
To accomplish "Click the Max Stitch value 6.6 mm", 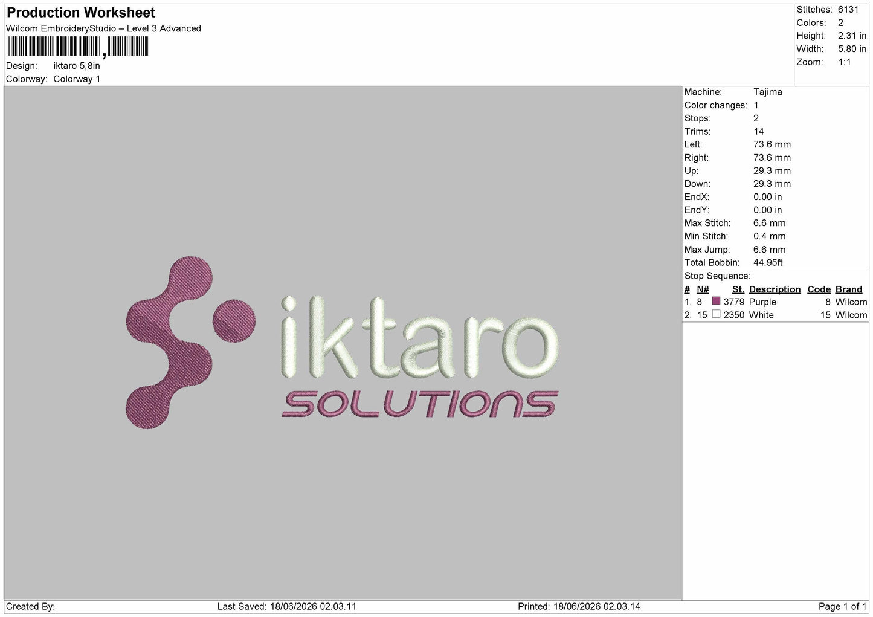I will (x=770, y=223).
